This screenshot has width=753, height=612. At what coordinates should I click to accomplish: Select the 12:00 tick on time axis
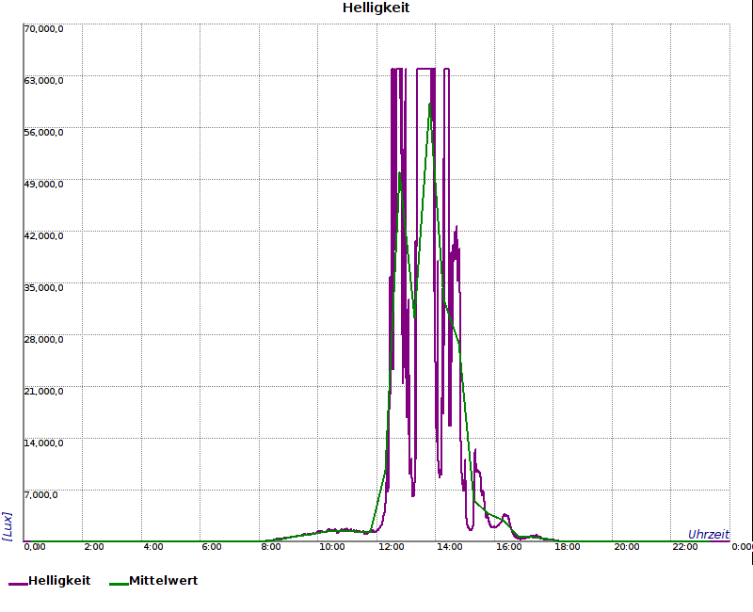pyautogui.click(x=391, y=547)
